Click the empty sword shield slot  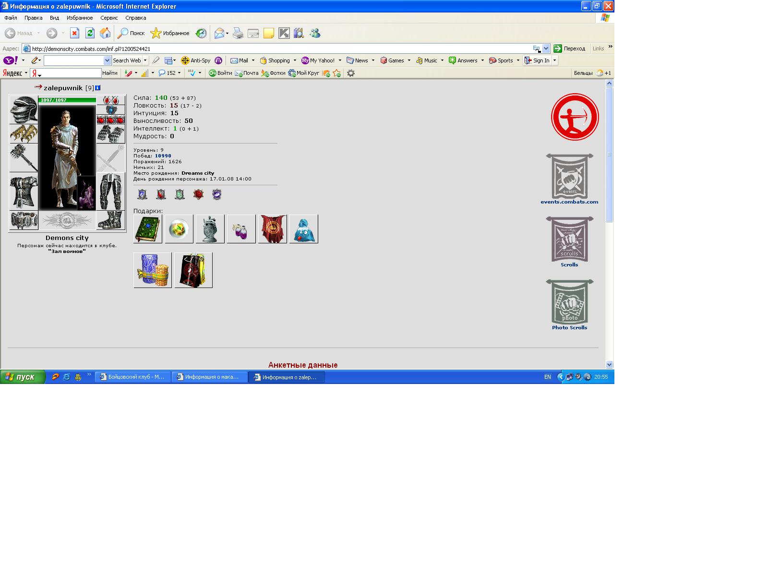pyautogui.click(x=111, y=158)
